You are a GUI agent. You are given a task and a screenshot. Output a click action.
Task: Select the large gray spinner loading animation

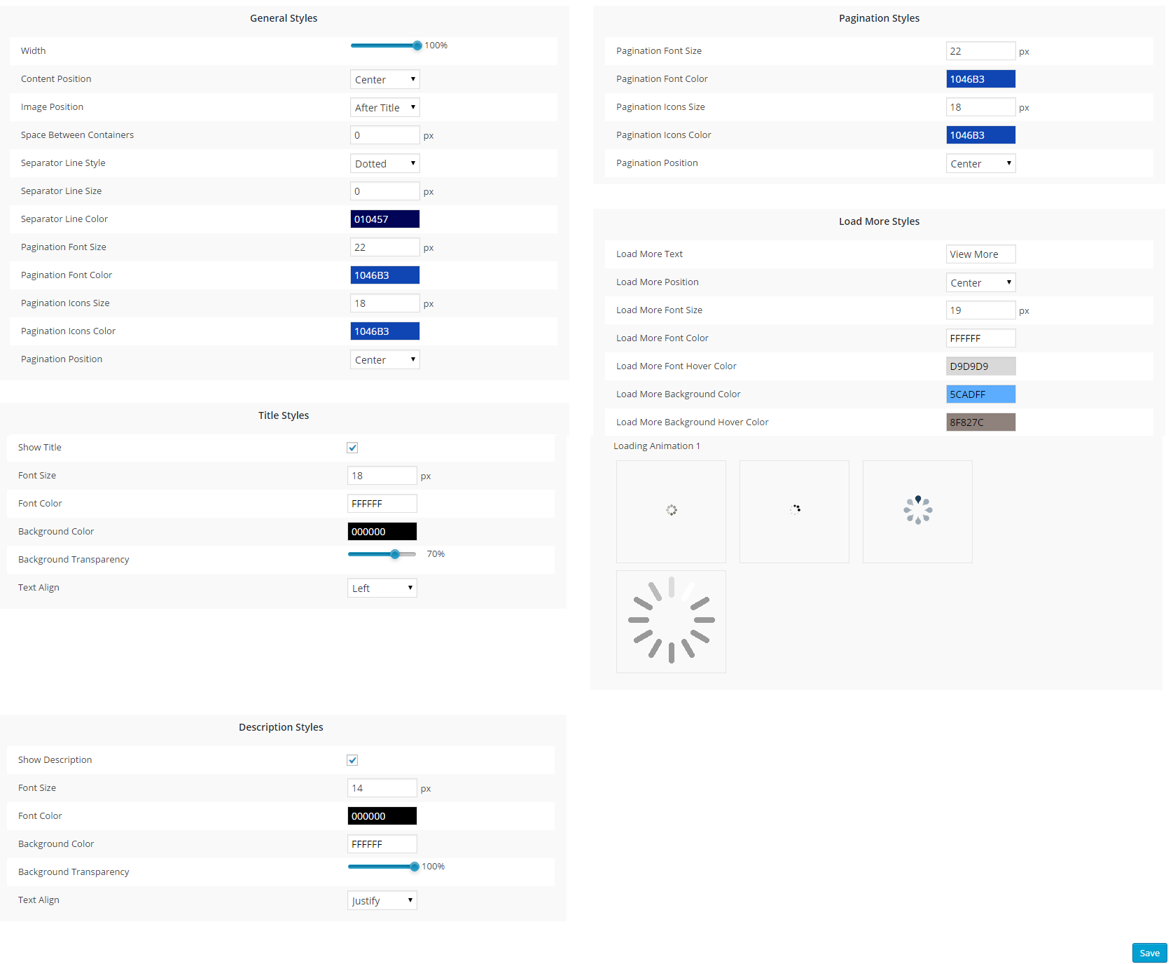[x=671, y=621]
